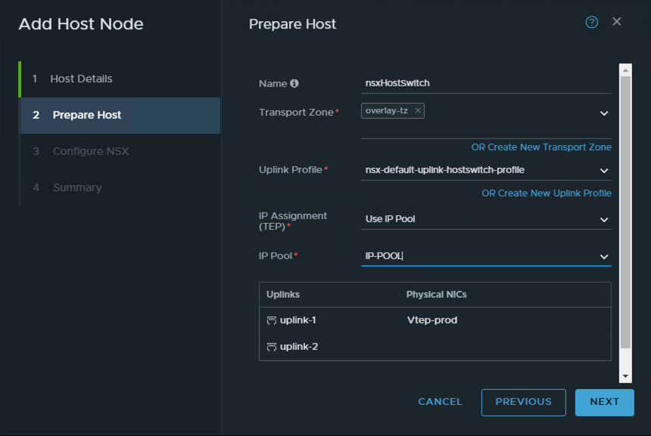Image resolution: width=651 pixels, height=436 pixels.
Task: Click nsx-default-uplink-hostswitch-profile value
Action: coord(444,170)
